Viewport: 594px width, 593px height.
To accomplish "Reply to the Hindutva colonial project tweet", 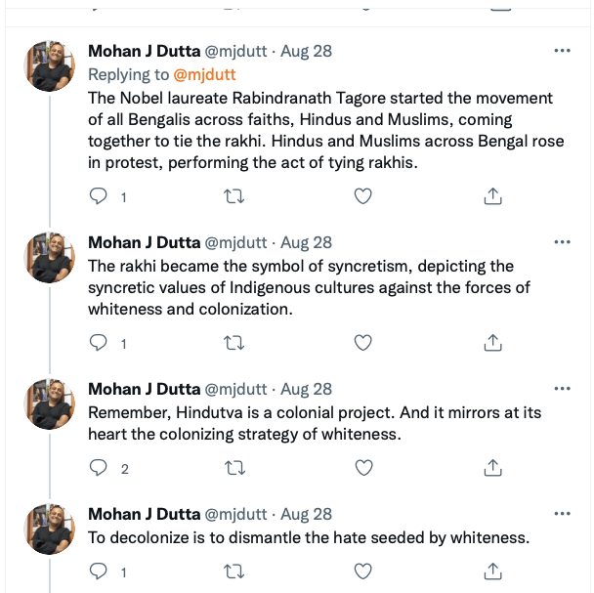I will 99,468.
